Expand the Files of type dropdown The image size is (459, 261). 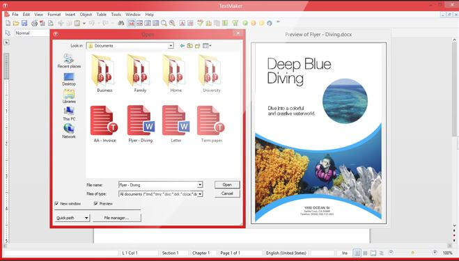200,194
